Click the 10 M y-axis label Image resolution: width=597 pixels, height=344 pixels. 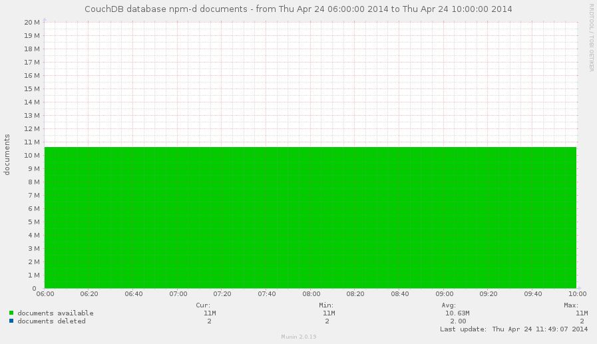point(32,155)
